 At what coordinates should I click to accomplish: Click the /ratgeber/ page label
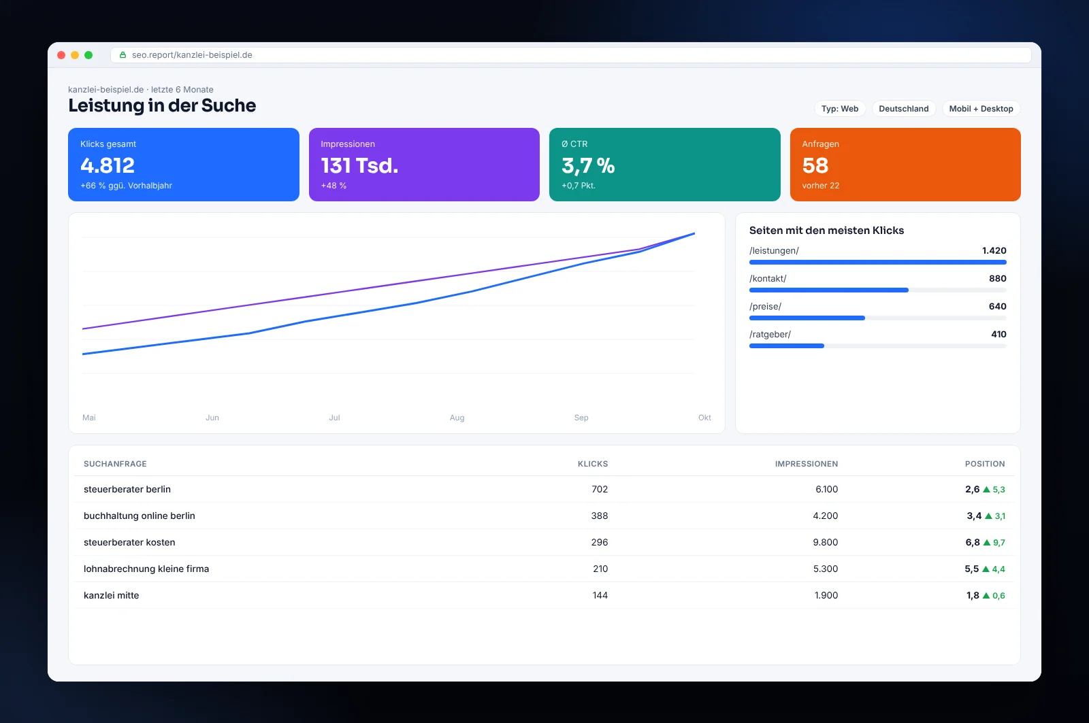coord(770,335)
